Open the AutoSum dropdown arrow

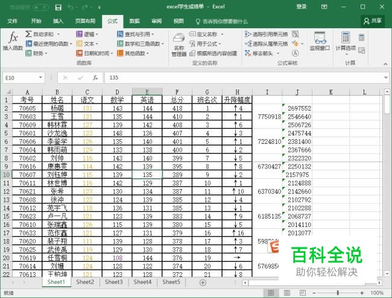pos(58,34)
